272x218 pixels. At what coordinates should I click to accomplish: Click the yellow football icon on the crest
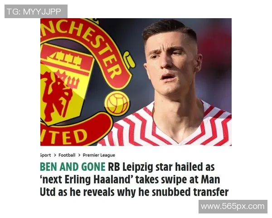point(117,103)
